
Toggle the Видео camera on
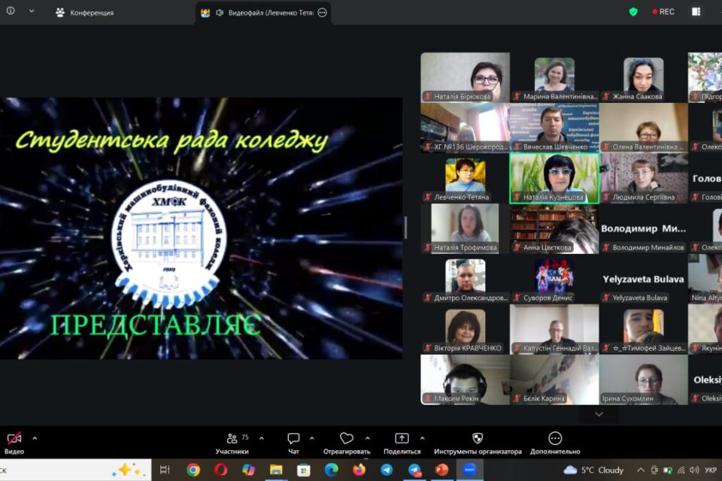14,443
